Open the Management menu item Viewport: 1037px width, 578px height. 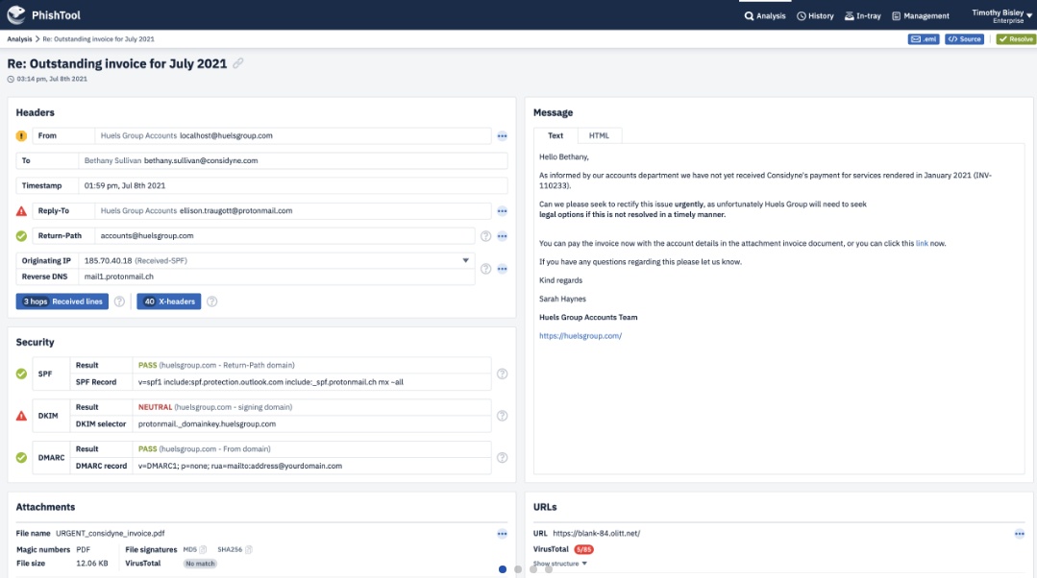click(921, 16)
